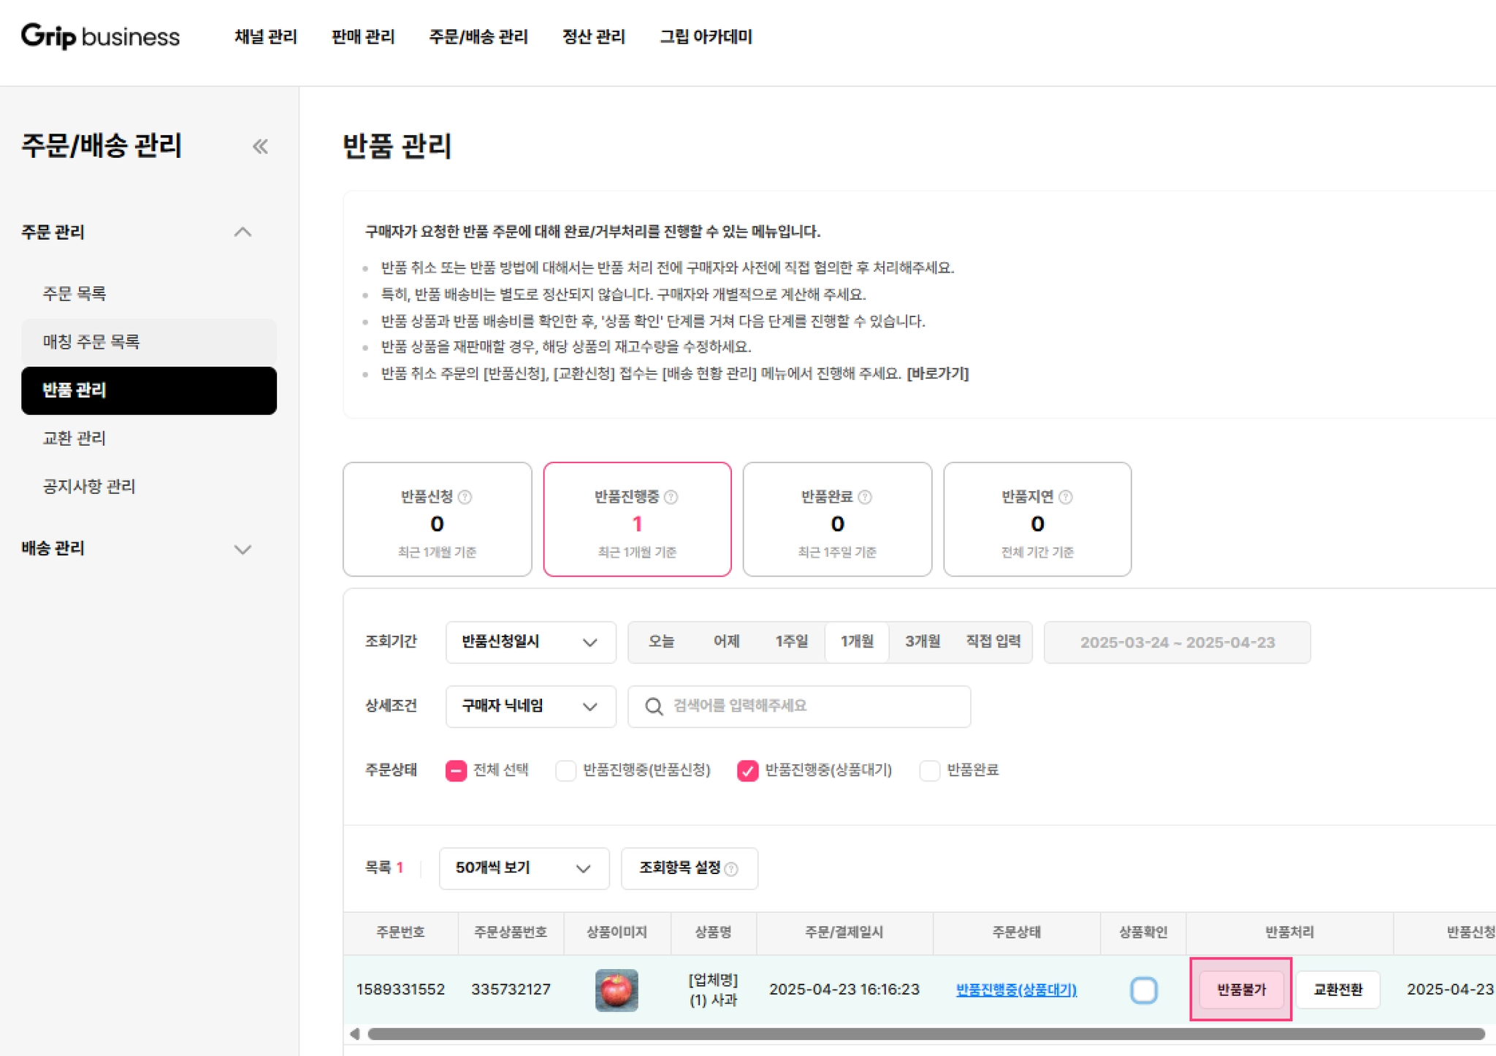Click help icon on 조회항목 설정 button
The image size is (1496, 1056).
pos(731,869)
